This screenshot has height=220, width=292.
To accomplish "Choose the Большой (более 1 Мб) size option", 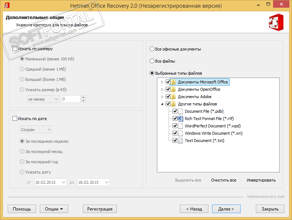I will click(22, 79).
